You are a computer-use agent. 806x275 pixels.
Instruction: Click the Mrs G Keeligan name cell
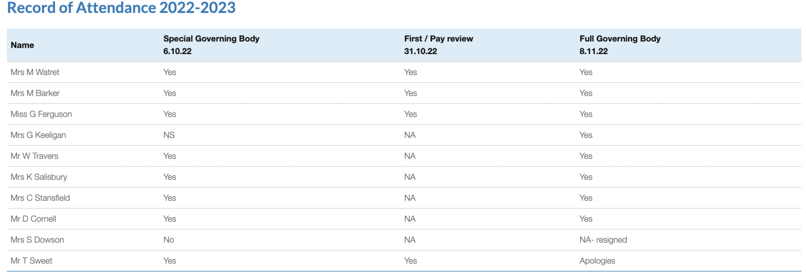[38, 135]
